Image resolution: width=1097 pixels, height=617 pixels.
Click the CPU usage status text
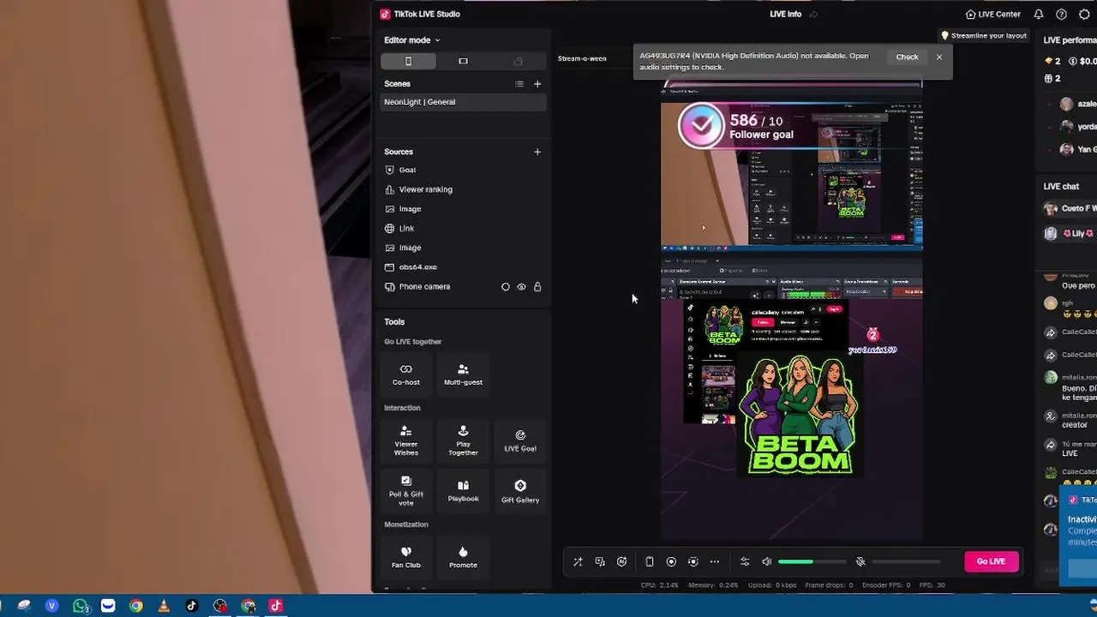pos(659,585)
